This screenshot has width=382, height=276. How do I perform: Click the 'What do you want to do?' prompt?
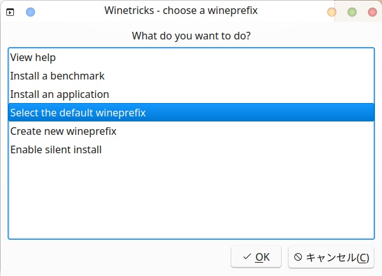(191, 36)
